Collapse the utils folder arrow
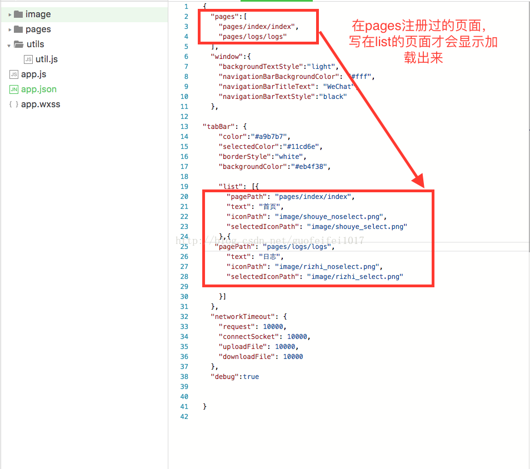The width and height of the screenshot is (530, 469). point(9,46)
